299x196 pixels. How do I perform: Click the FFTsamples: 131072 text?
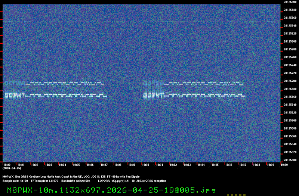pos(44,181)
